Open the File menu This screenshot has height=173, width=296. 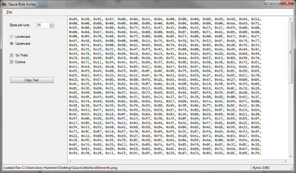[9, 12]
